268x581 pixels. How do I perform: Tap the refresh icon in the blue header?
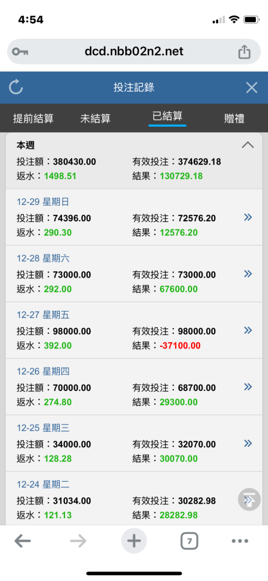(16, 88)
